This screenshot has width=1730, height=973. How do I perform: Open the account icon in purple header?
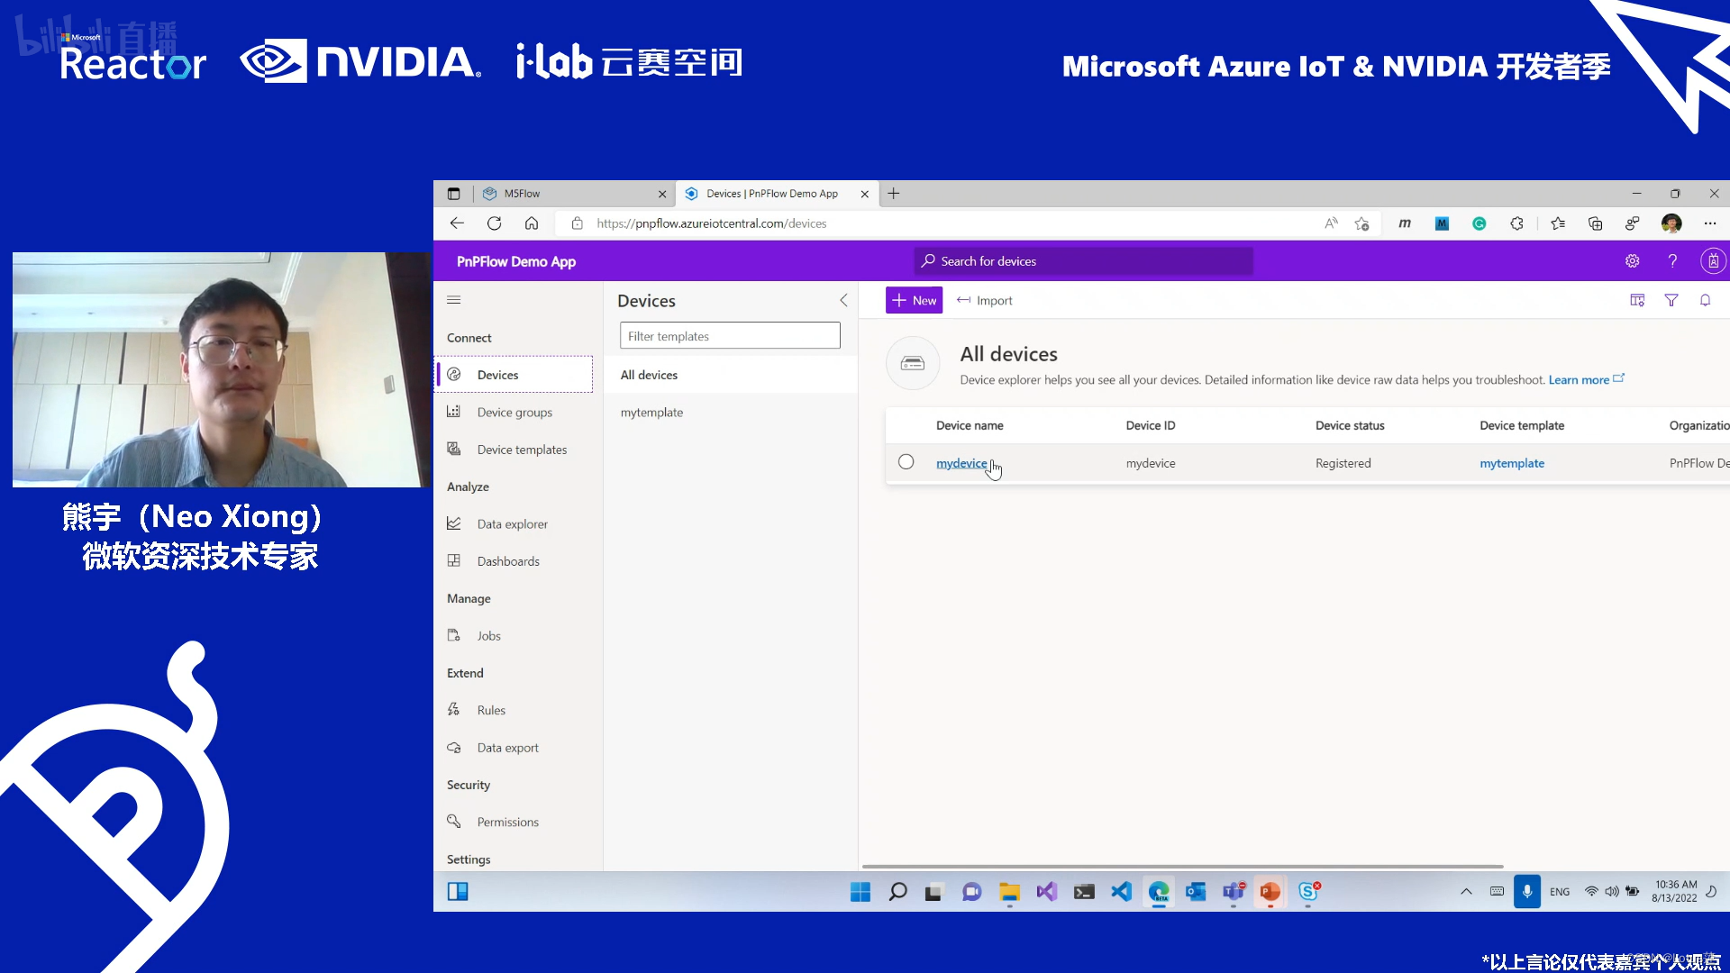pos(1713,261)
